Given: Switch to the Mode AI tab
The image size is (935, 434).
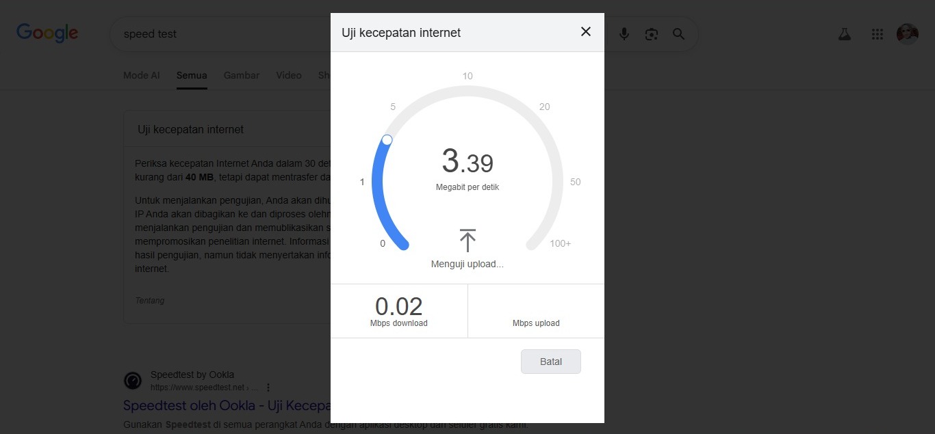Looking at the screenshot, I should 142,75.
